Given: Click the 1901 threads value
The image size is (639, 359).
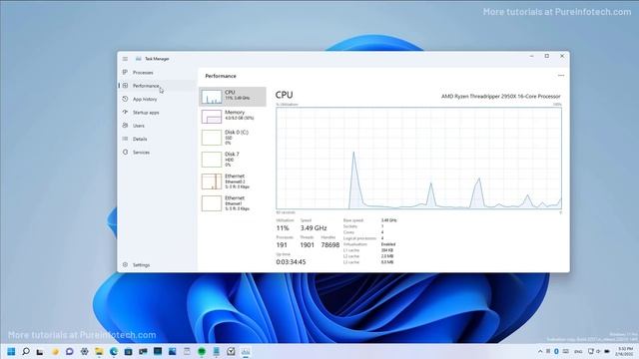Looking at the screenshot, I should point(308,245).
